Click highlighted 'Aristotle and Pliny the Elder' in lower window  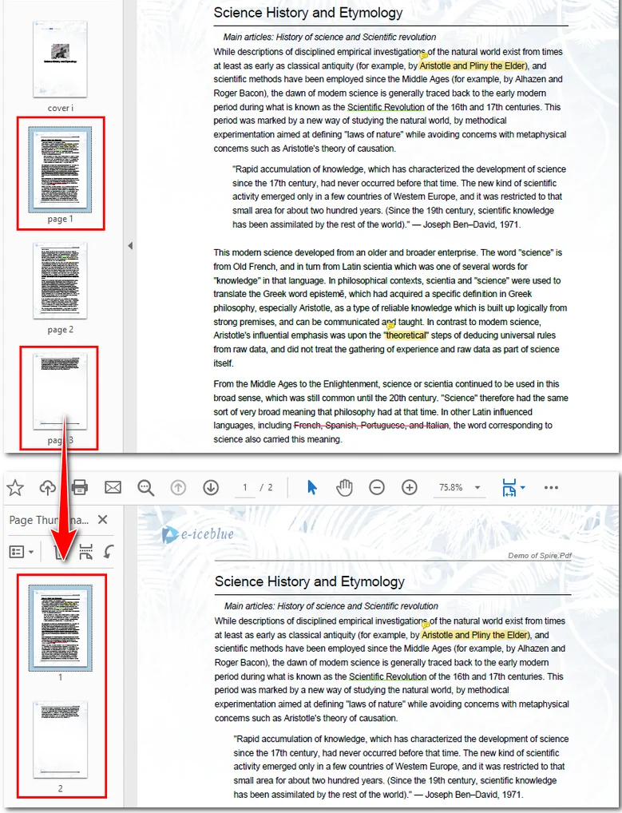click(475, 635)
